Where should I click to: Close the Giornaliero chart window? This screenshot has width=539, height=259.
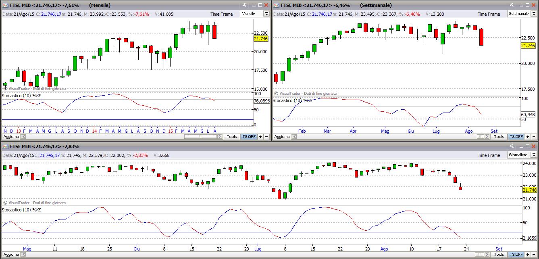533,146
